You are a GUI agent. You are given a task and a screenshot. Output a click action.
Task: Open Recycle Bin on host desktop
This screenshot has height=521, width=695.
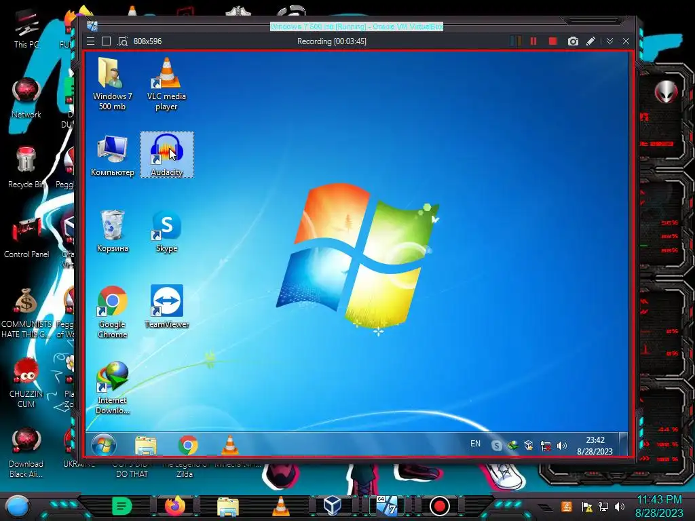point(26,168)
